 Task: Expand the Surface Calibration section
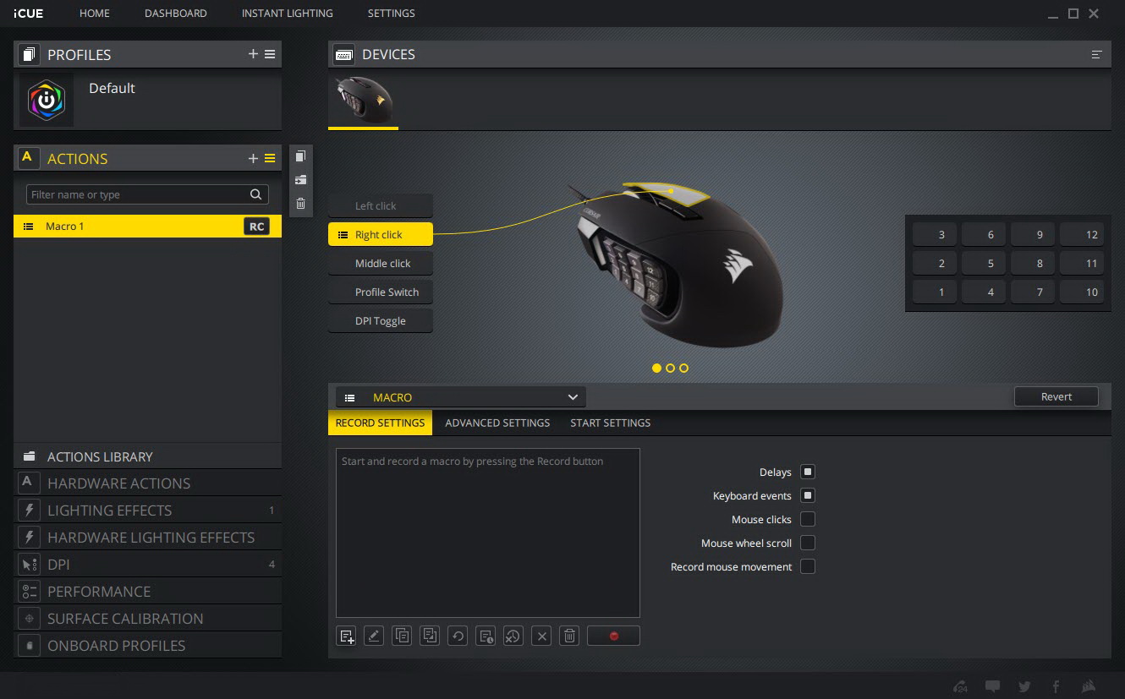(147, 619)
